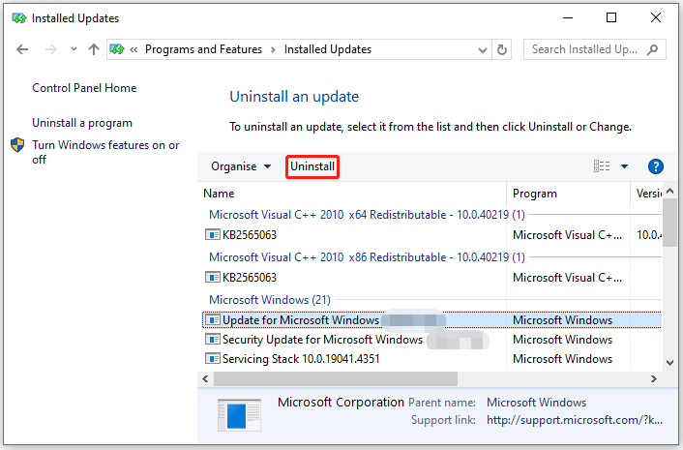Click icon of Security Update entry
Image resolution: width=683 pixels, height=450 pixels.
tap(213, 340)
